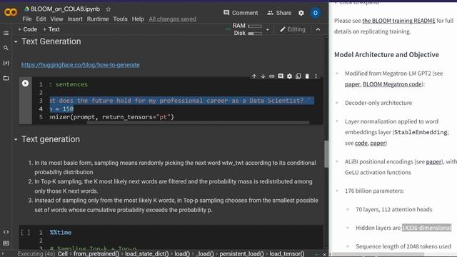
Task: Open Find and replace sidebar icon
Action: click(6, 48)
